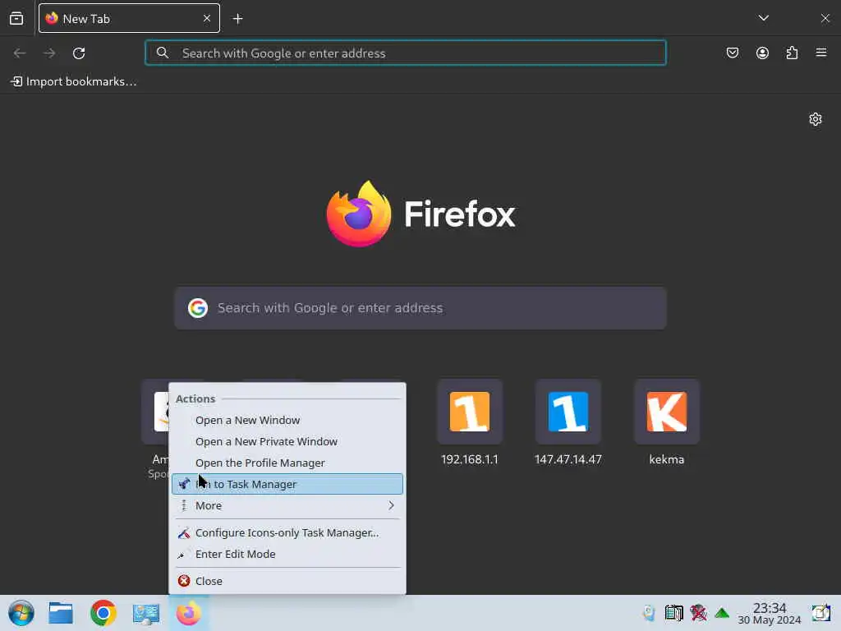Click the Firefox taskbar icon

coord(188,613)
